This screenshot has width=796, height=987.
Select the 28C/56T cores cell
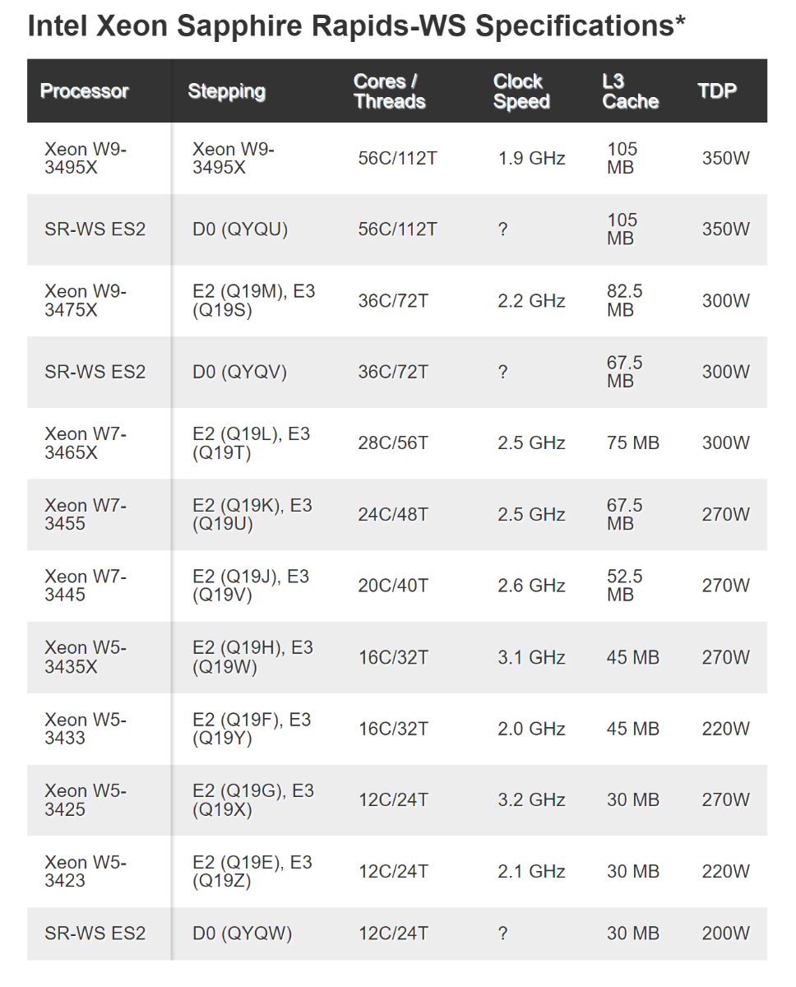pos(393,443)
